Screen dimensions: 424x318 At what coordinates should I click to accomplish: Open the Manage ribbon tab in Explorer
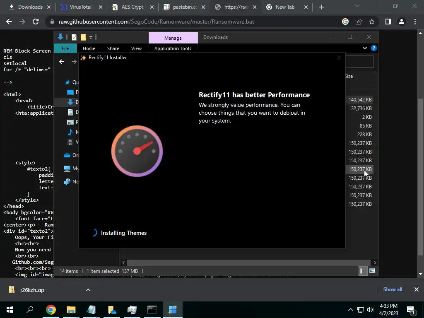pyautogui.click(x=173, y=38)
